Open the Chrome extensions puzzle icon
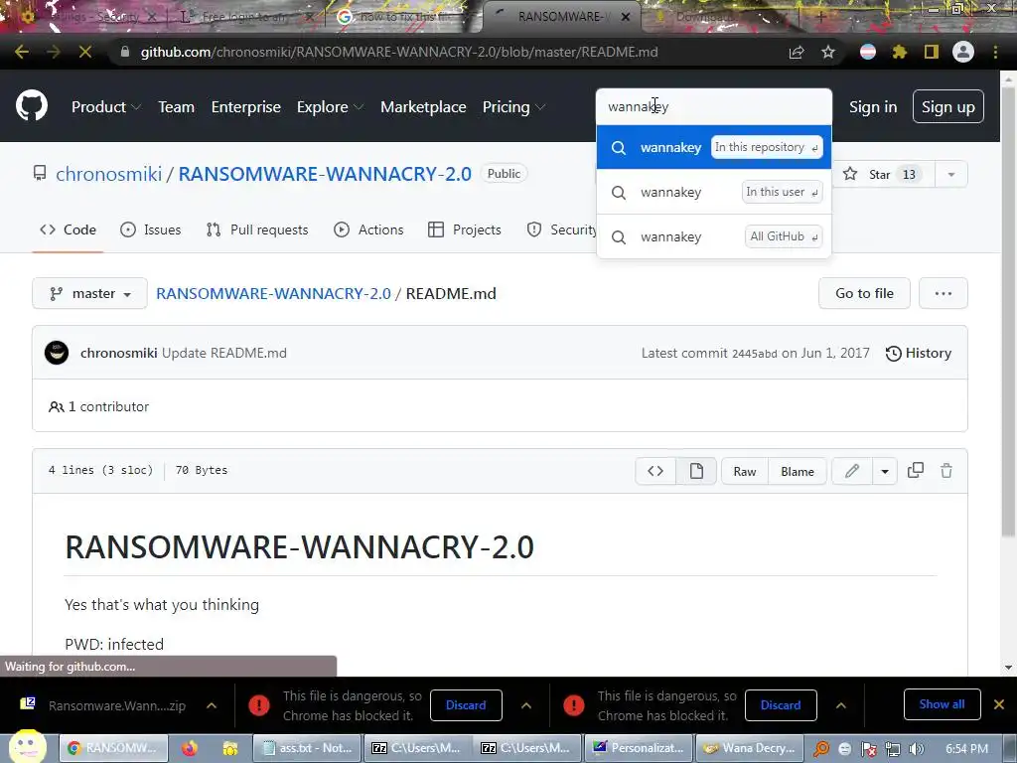 (900, 52)
